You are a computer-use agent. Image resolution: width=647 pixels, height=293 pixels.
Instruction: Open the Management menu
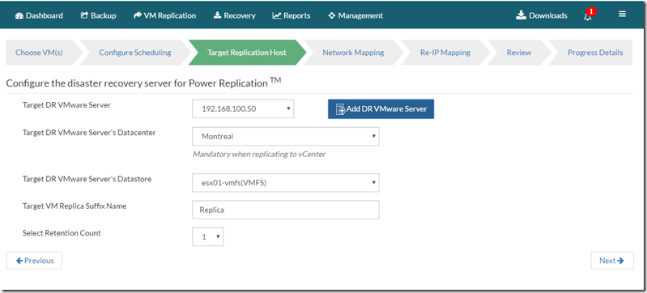tap(355, 15)
